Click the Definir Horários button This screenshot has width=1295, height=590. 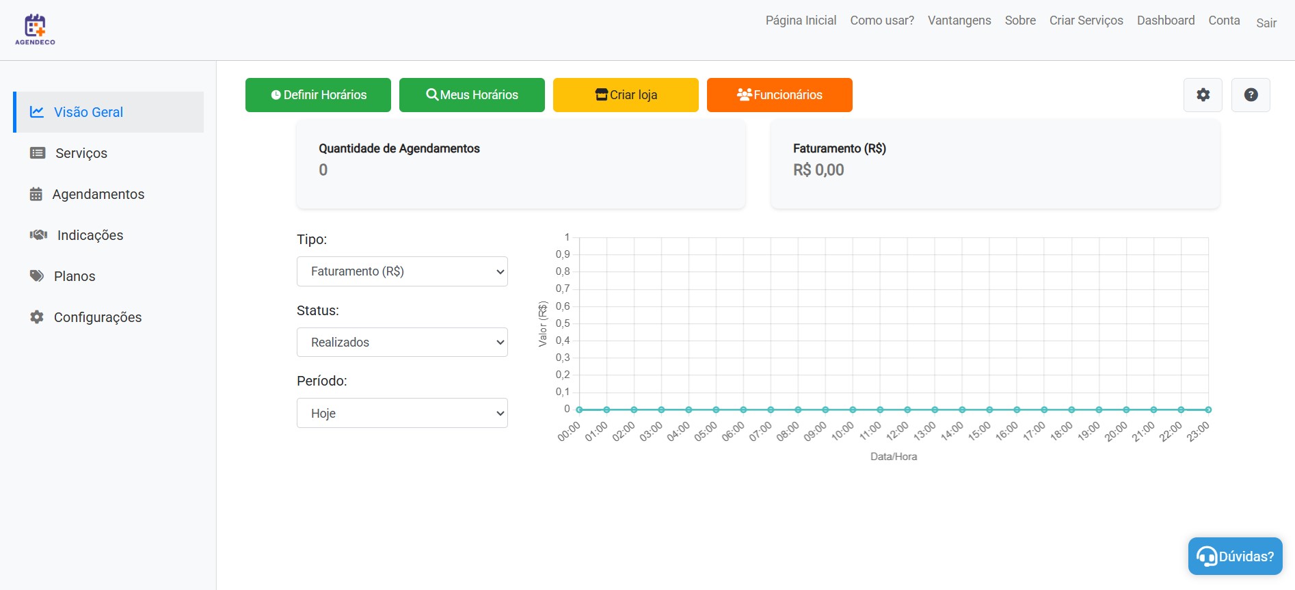(318, 95)
